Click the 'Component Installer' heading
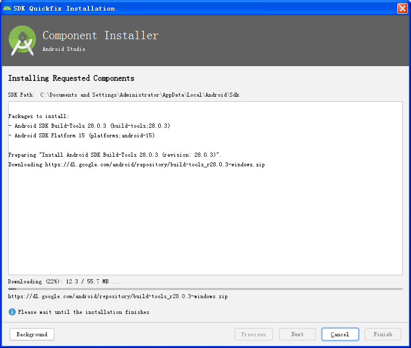This screenshot has width=411, height=348. point(100,36)
